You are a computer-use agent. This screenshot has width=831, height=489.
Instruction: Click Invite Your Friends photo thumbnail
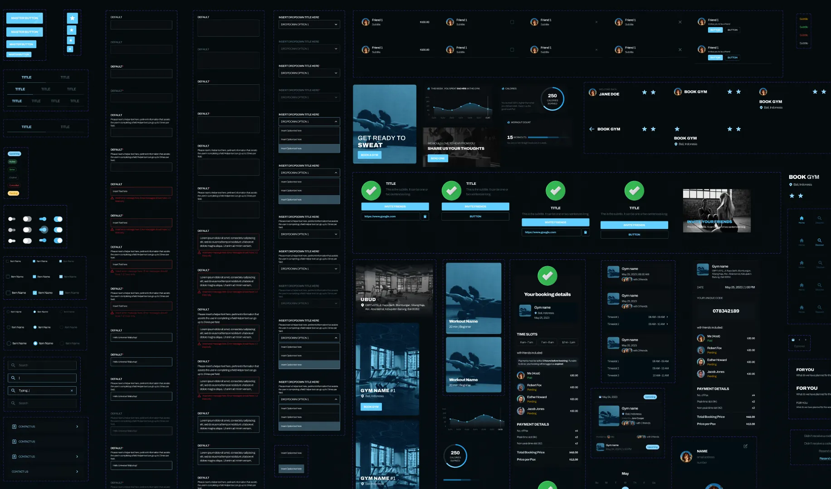717,211
